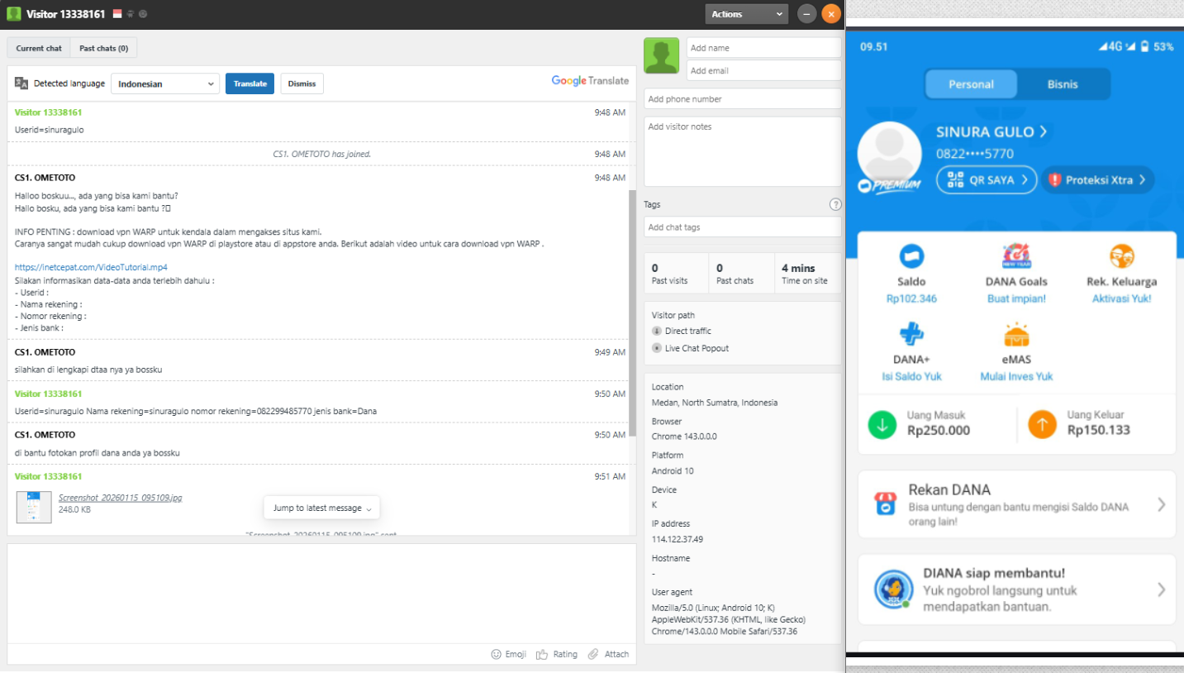Click the Buat impian! link
This screenshot has height=673, width=1184.
point(1016,298)
